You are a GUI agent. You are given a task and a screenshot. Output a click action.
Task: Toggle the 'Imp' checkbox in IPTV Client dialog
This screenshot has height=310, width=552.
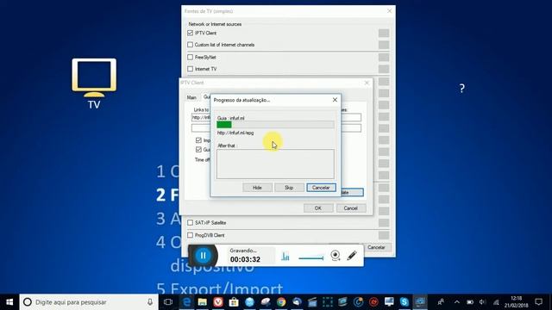[x=198, y=140]
